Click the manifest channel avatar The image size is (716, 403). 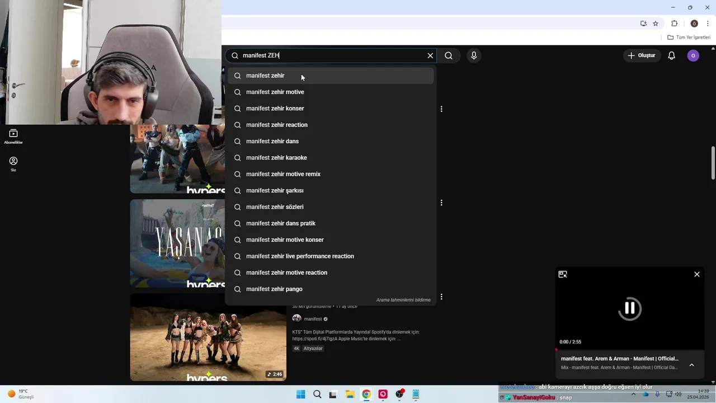pyautogui.click(x=297, y=318)
